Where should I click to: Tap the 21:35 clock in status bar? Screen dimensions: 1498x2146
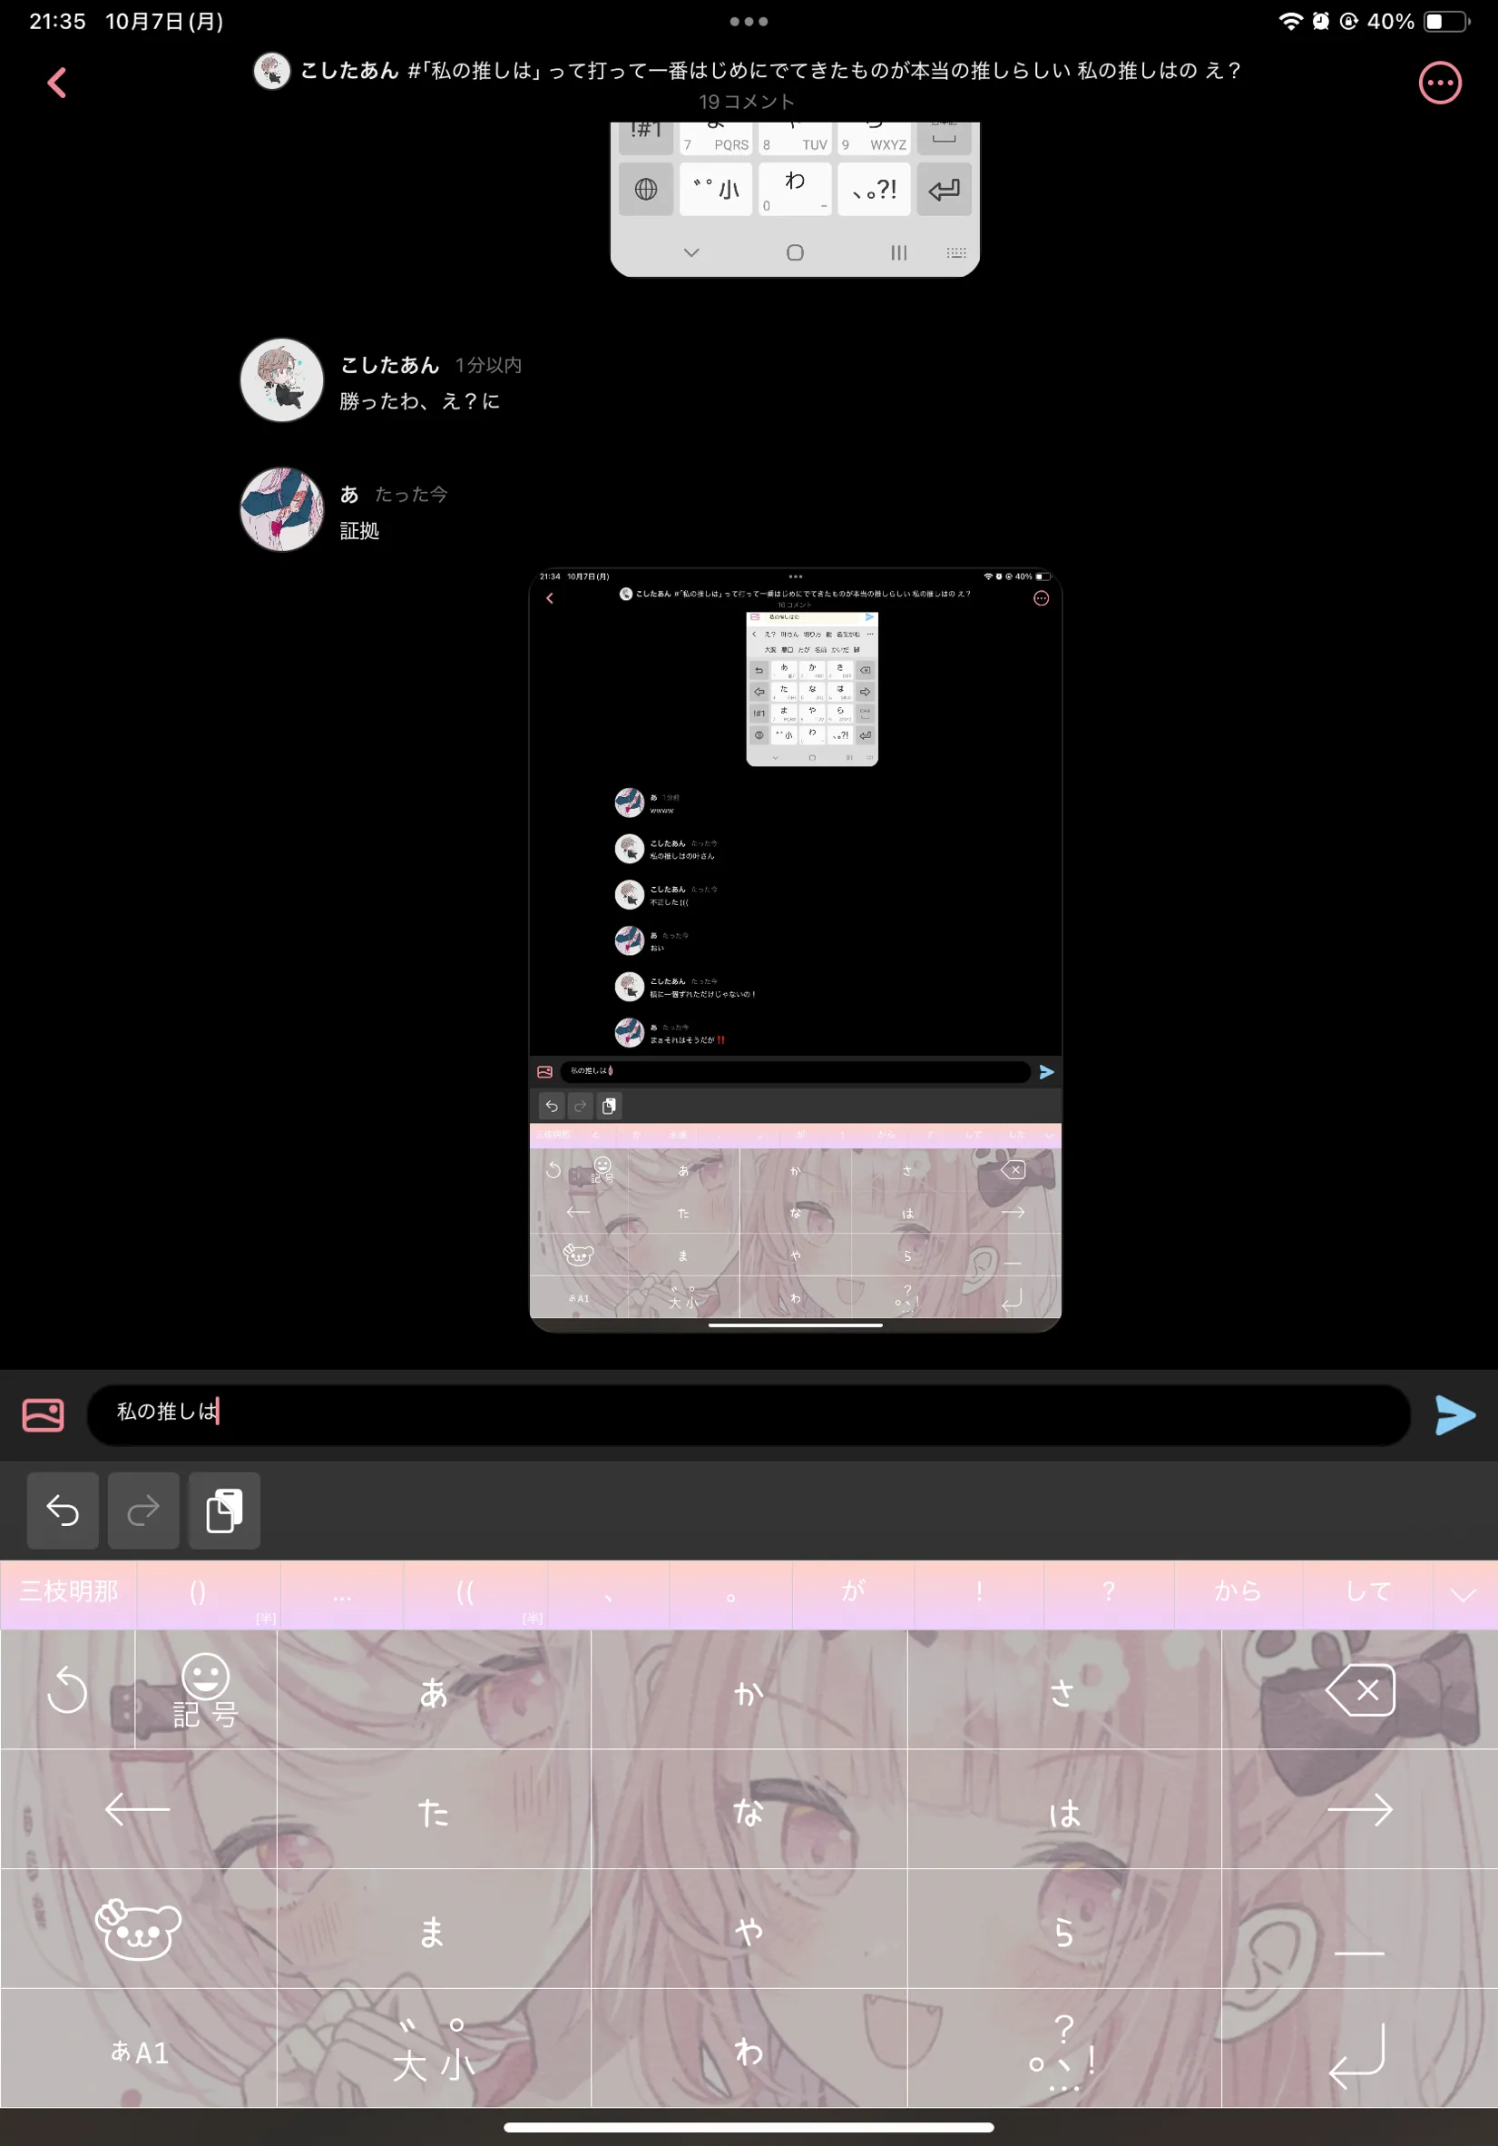pos(57,21)
